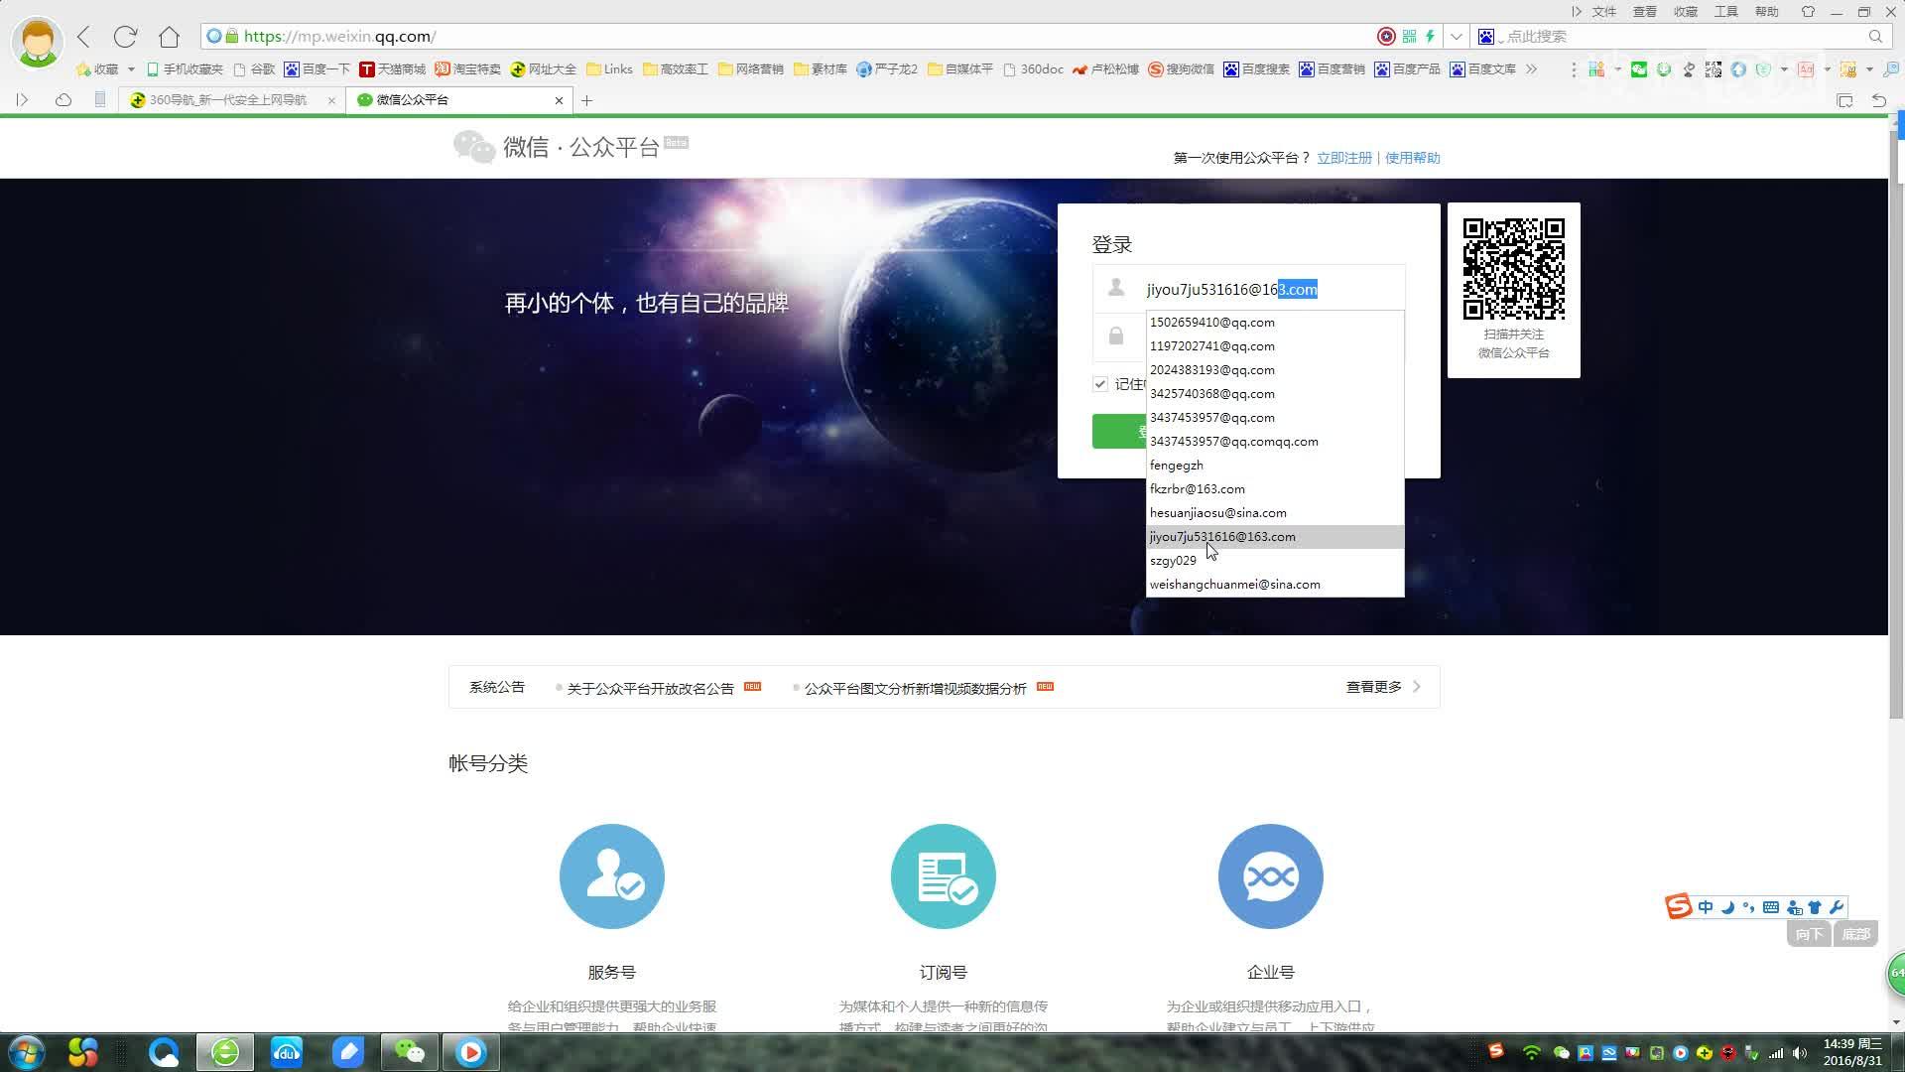1905x1072 pixels.
Task: Open a new tab with plus button
Action: tap(586, 100)
